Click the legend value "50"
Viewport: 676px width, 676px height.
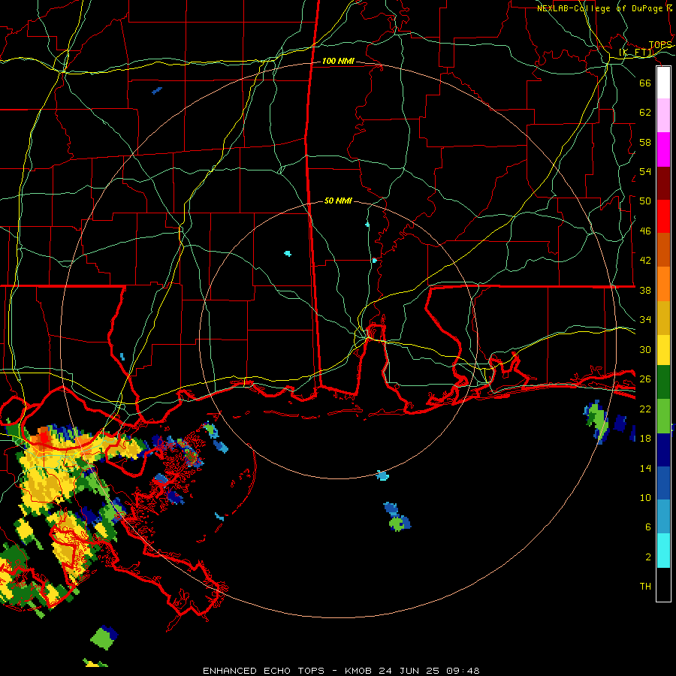tap(645, 201)
